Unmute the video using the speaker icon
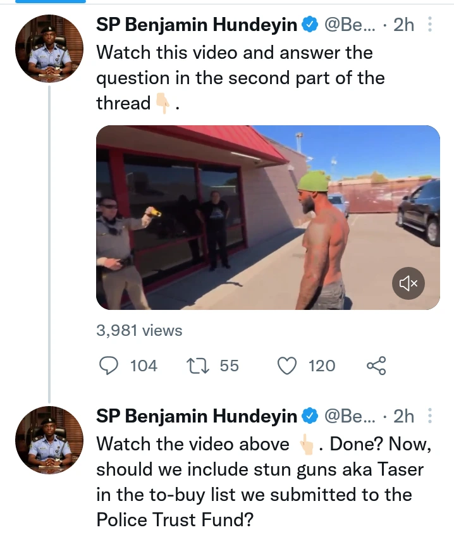The image size is (454, 537). 408,283
